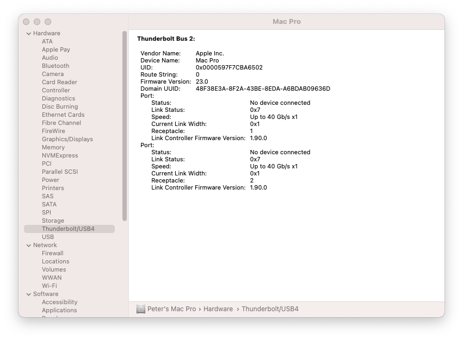Image resolution: width=463 pixels, height=340 pixels.
Task: Select Audio in the sidebar
Action: click(x=50, y=58)
